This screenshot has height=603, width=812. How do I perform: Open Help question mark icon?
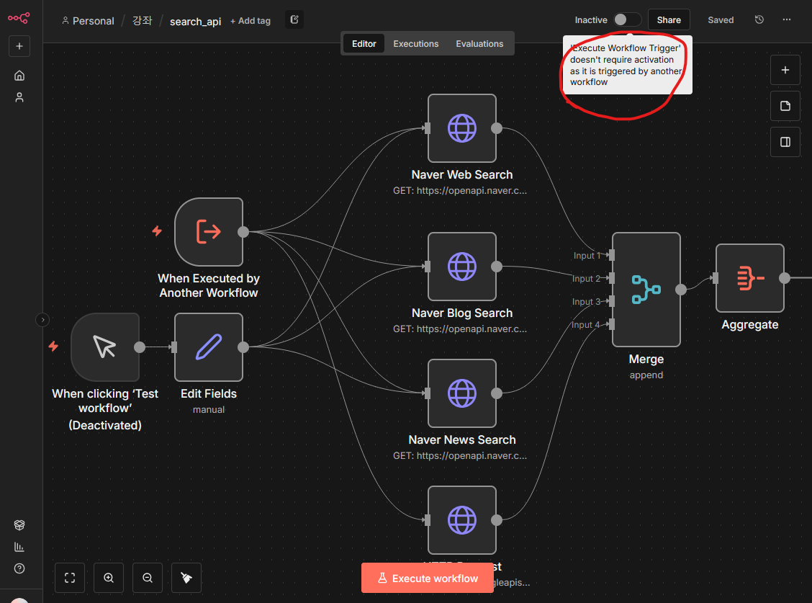(x=19, y=568)
